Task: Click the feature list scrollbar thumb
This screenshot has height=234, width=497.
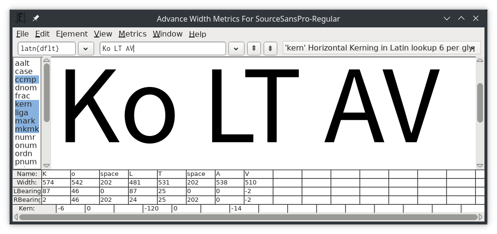Action: pos(47,93)
